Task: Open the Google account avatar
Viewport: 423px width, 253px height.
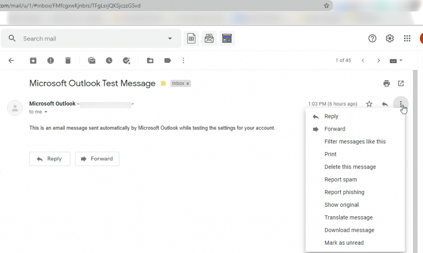Action: (421, 38)
